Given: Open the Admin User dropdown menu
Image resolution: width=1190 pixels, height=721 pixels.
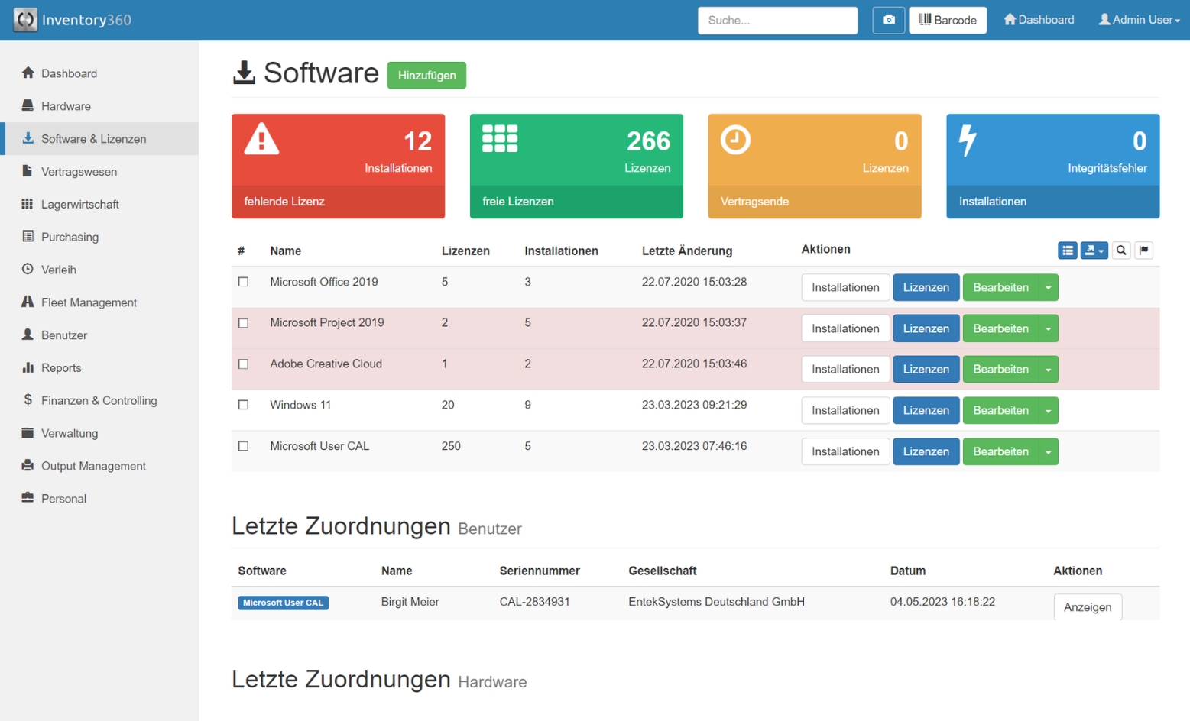Looking at the screenshot, I should (x=1139, y=20).
